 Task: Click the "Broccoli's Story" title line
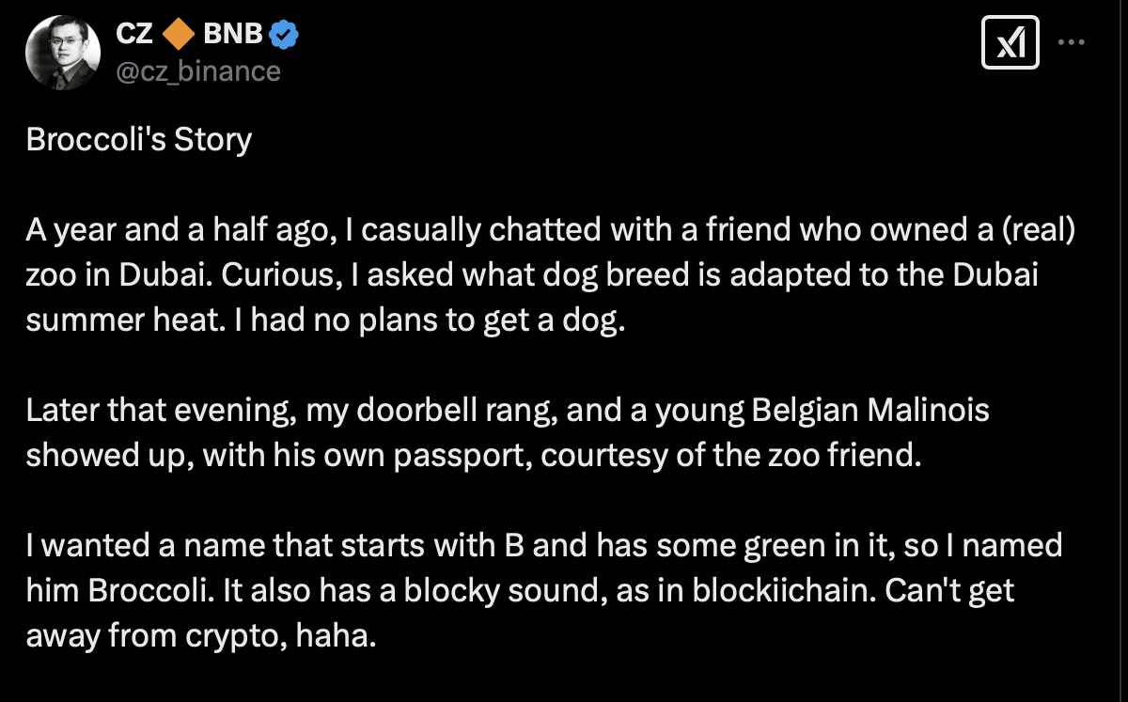pos(139,140)
